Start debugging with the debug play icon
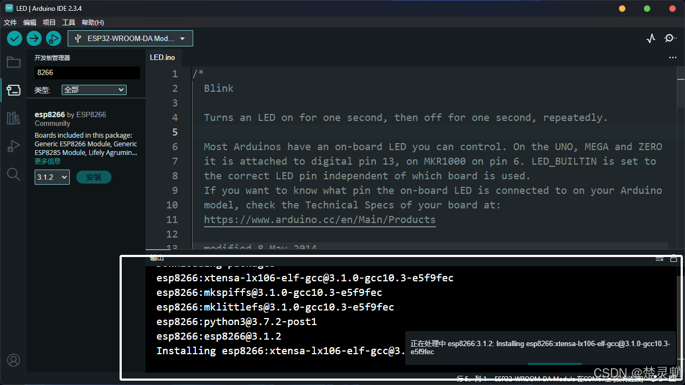 tap(54, 38)
